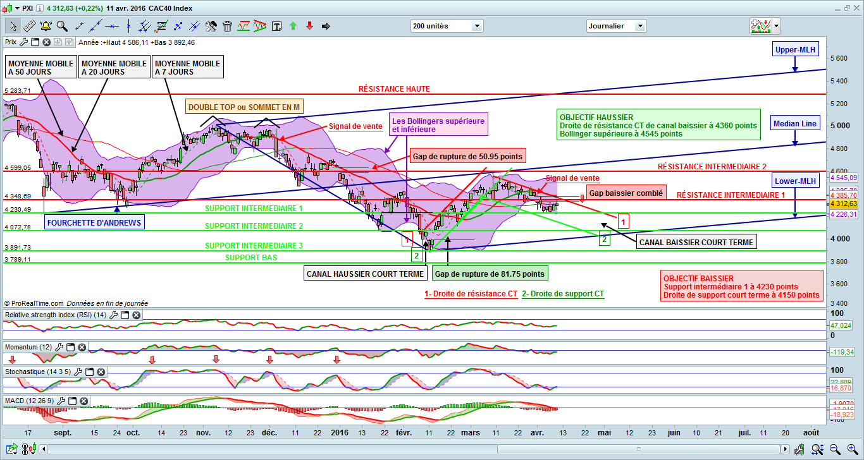864x460 pixels.
Task: Click the -119,34 Momentum value label
Action: pyautogui.click(x=843, y=352)
